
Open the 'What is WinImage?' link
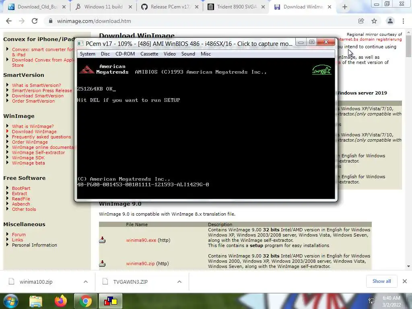[33, 126]
